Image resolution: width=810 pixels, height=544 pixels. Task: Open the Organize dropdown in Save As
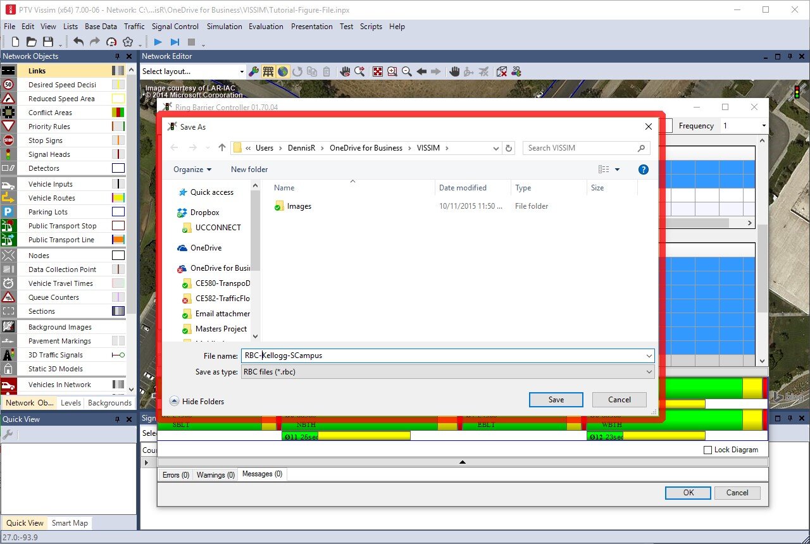click(192, 170)
